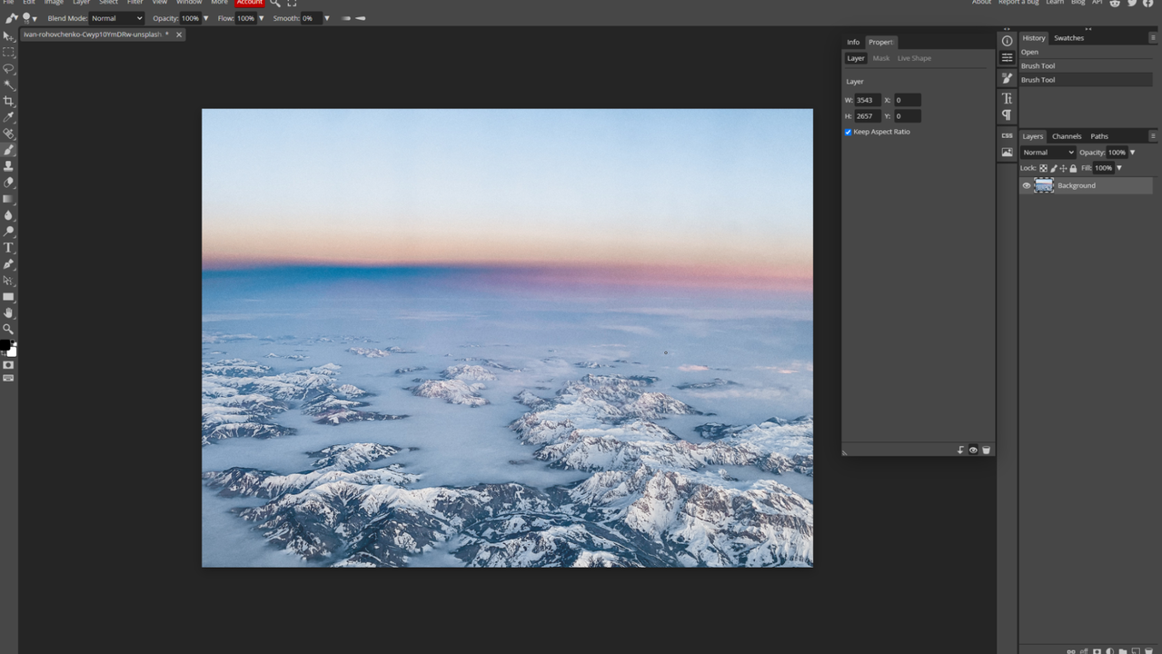Open the Lasso selection tool
The height and width of the screenshot is (654, 1162).
point(10,68)
